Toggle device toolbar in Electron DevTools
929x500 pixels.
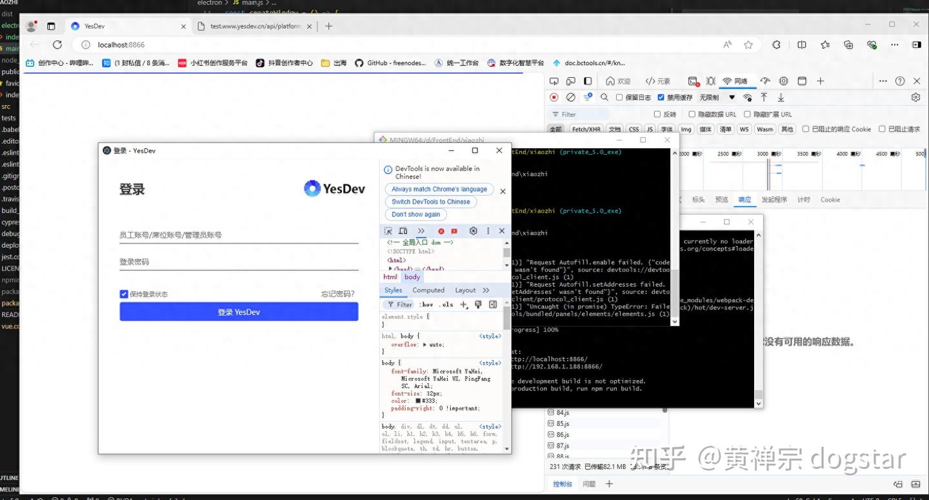tap(403, 231)
